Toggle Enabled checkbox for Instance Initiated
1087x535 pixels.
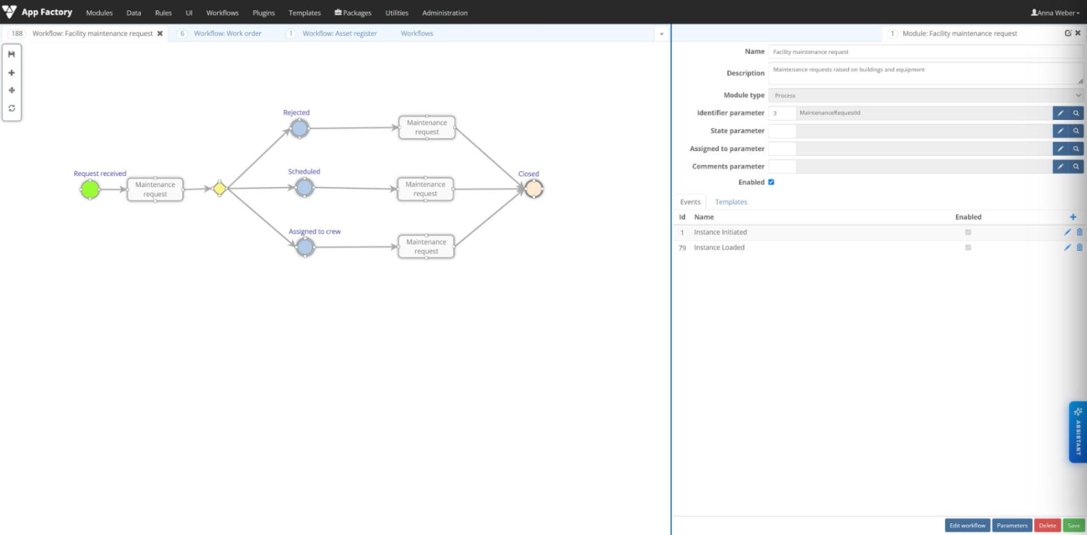[x=968, y=232]
